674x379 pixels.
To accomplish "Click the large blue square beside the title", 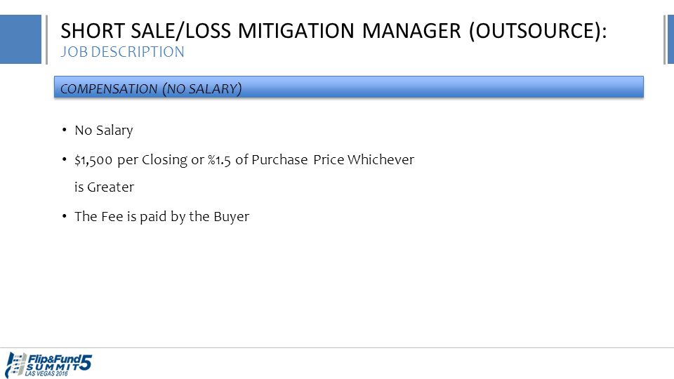I will (20, 39).
